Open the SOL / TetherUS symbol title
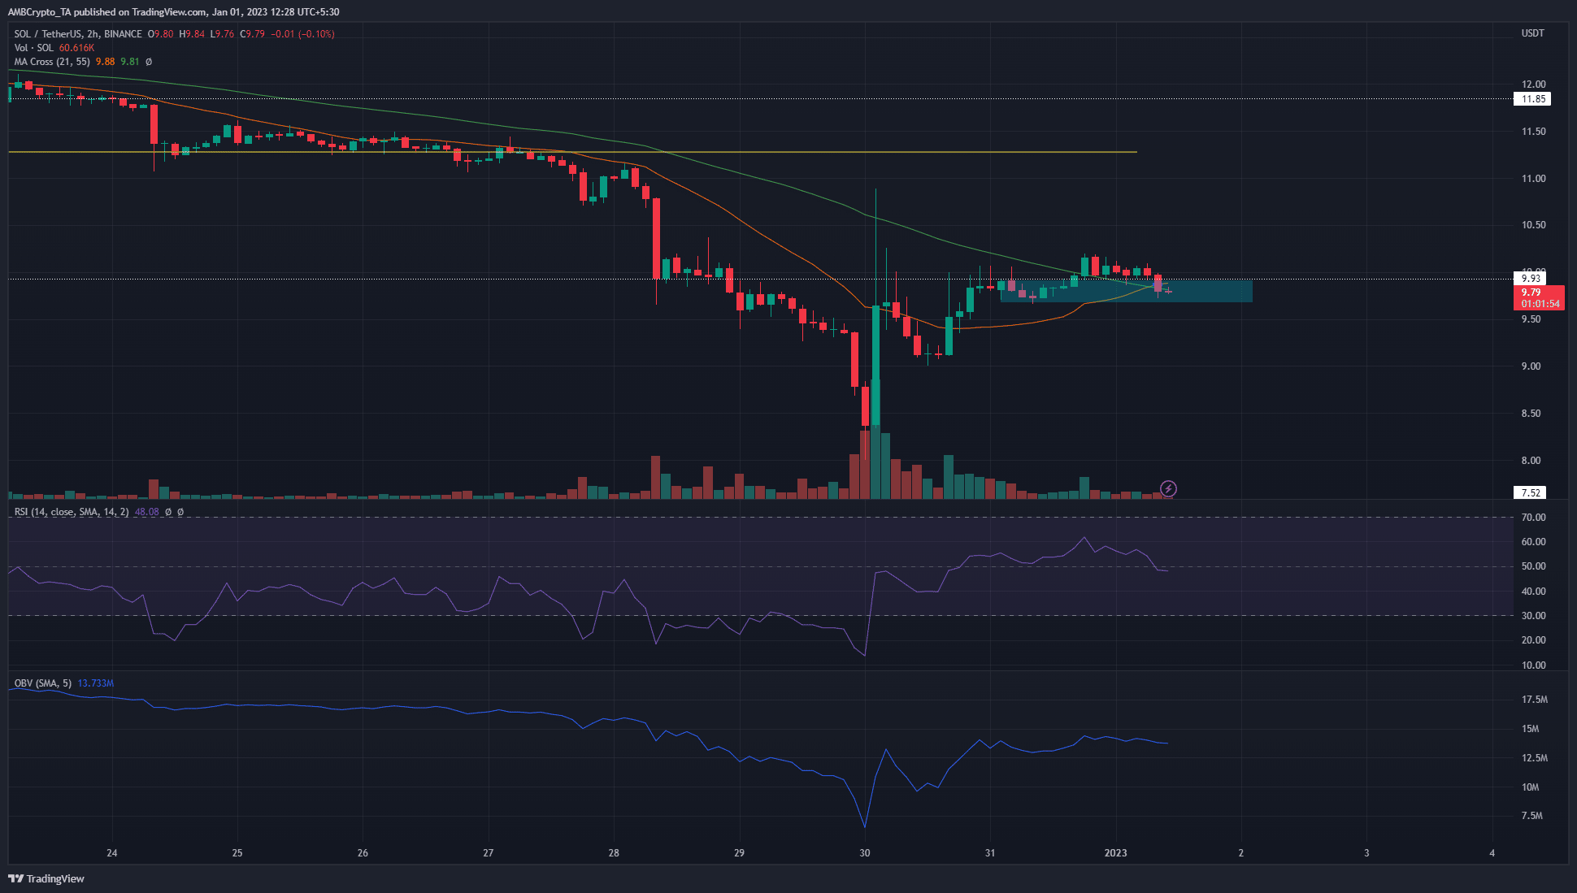Viewport: 1577px width, 893px height. tap(78, 34)
